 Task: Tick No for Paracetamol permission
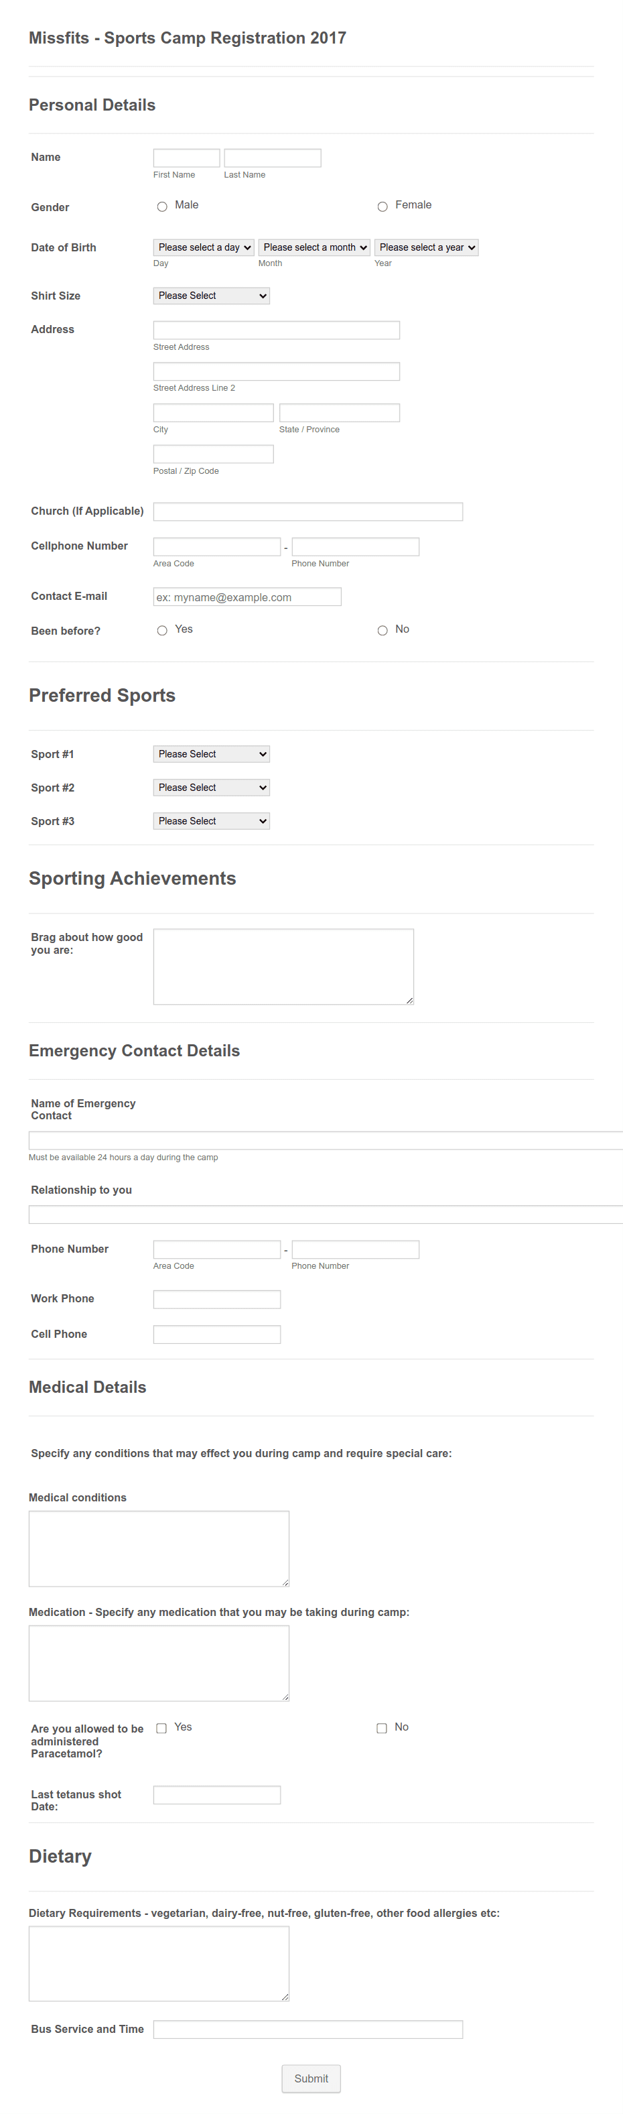381,1727
